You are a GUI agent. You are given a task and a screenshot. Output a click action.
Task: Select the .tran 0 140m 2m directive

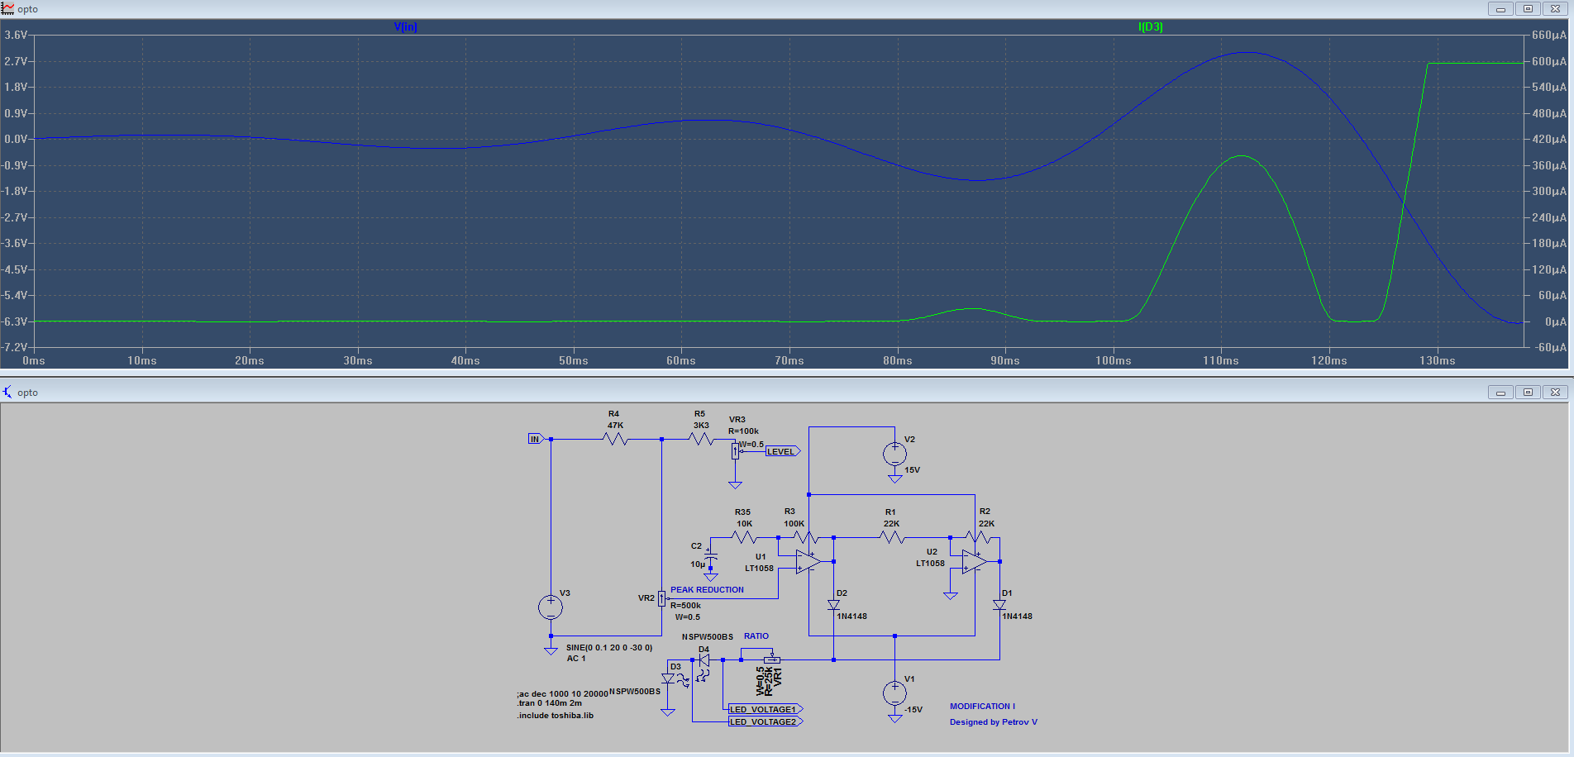click(550, 703)
